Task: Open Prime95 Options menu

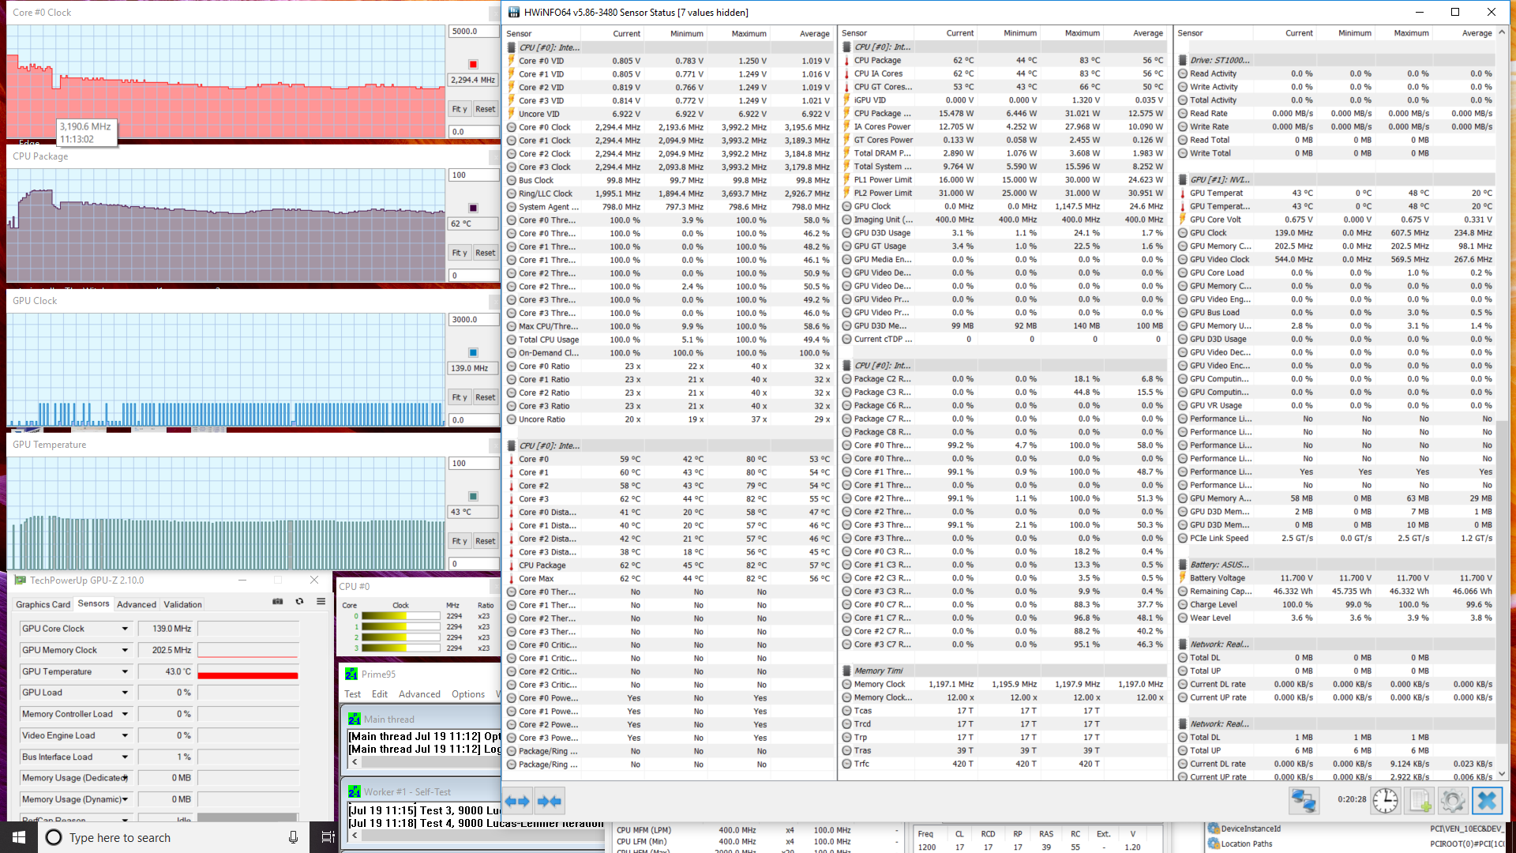Action: tap(468, 694)
